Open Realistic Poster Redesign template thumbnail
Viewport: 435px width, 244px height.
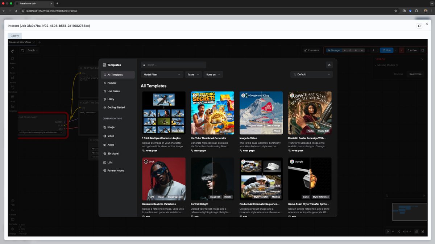click(310, 113)
